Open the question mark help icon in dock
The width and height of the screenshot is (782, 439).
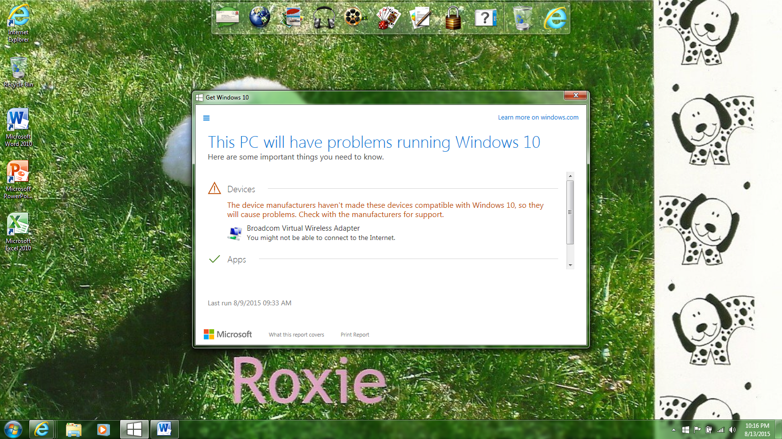485,19
